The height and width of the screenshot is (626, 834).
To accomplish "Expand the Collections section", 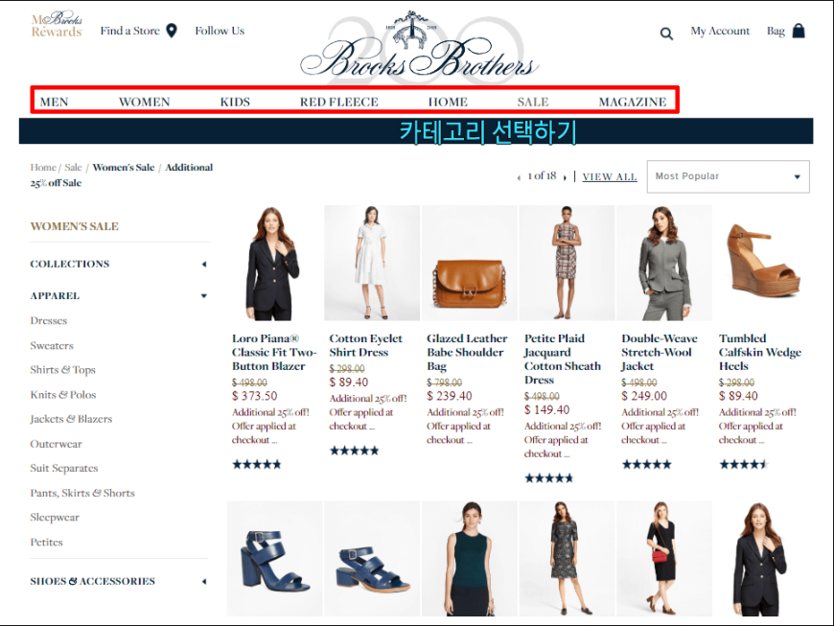I will (204, 265).
